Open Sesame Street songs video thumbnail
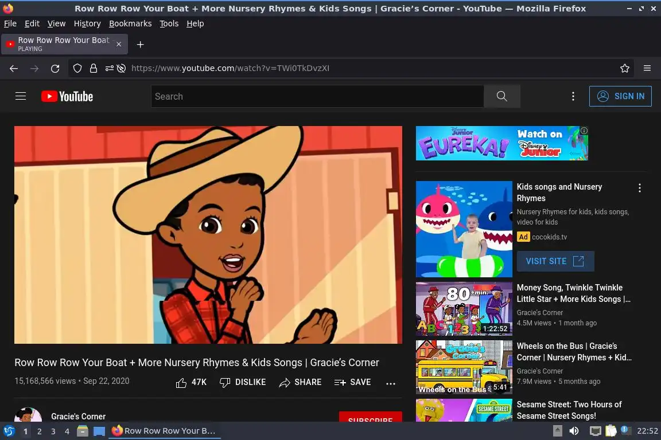Viewport: 661px width, 440px height. (x=464, y=410)
